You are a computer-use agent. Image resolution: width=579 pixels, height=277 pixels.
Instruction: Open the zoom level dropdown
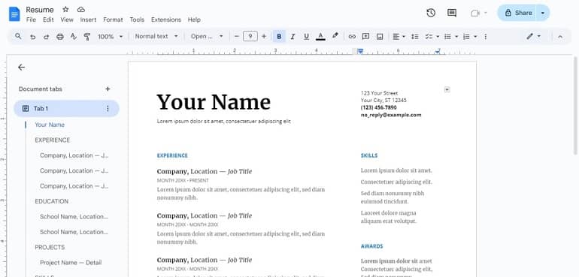pos(110,37)
